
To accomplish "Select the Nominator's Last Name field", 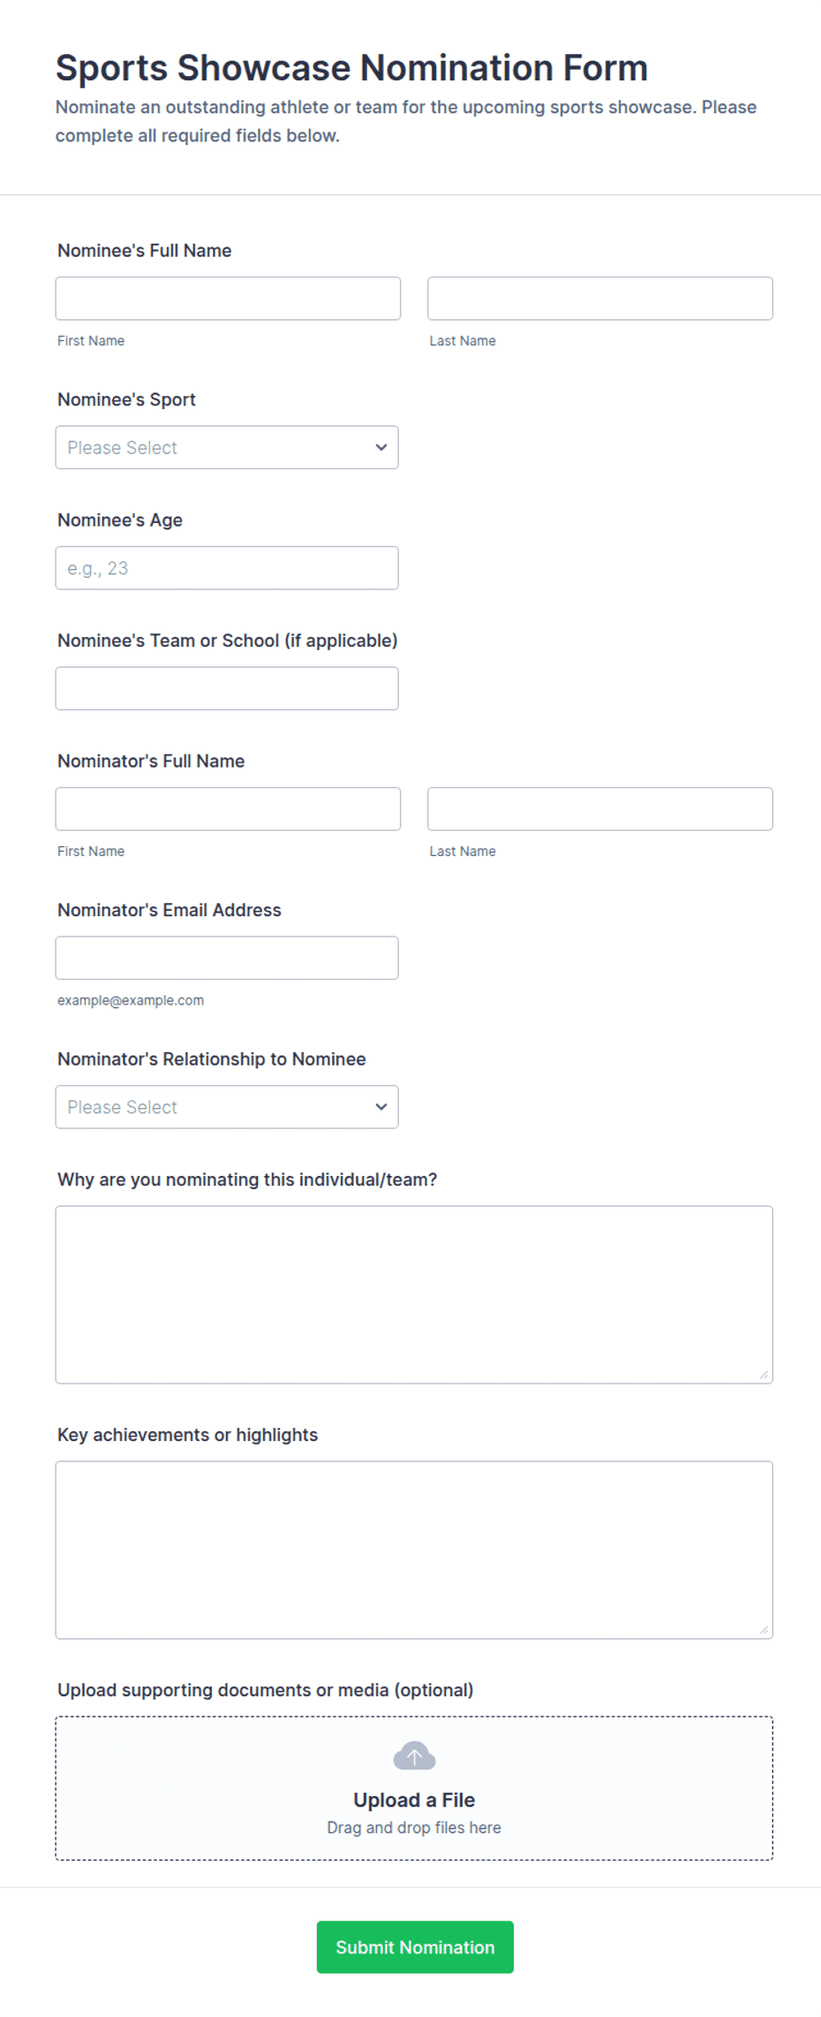I will 600,808.
